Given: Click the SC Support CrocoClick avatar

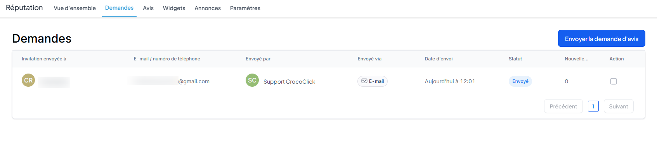Looking at the screenshot, I should click(252, 80).
